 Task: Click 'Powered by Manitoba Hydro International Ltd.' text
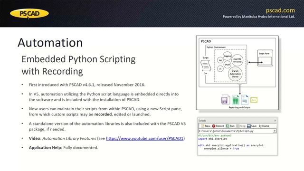click(259, 17)
